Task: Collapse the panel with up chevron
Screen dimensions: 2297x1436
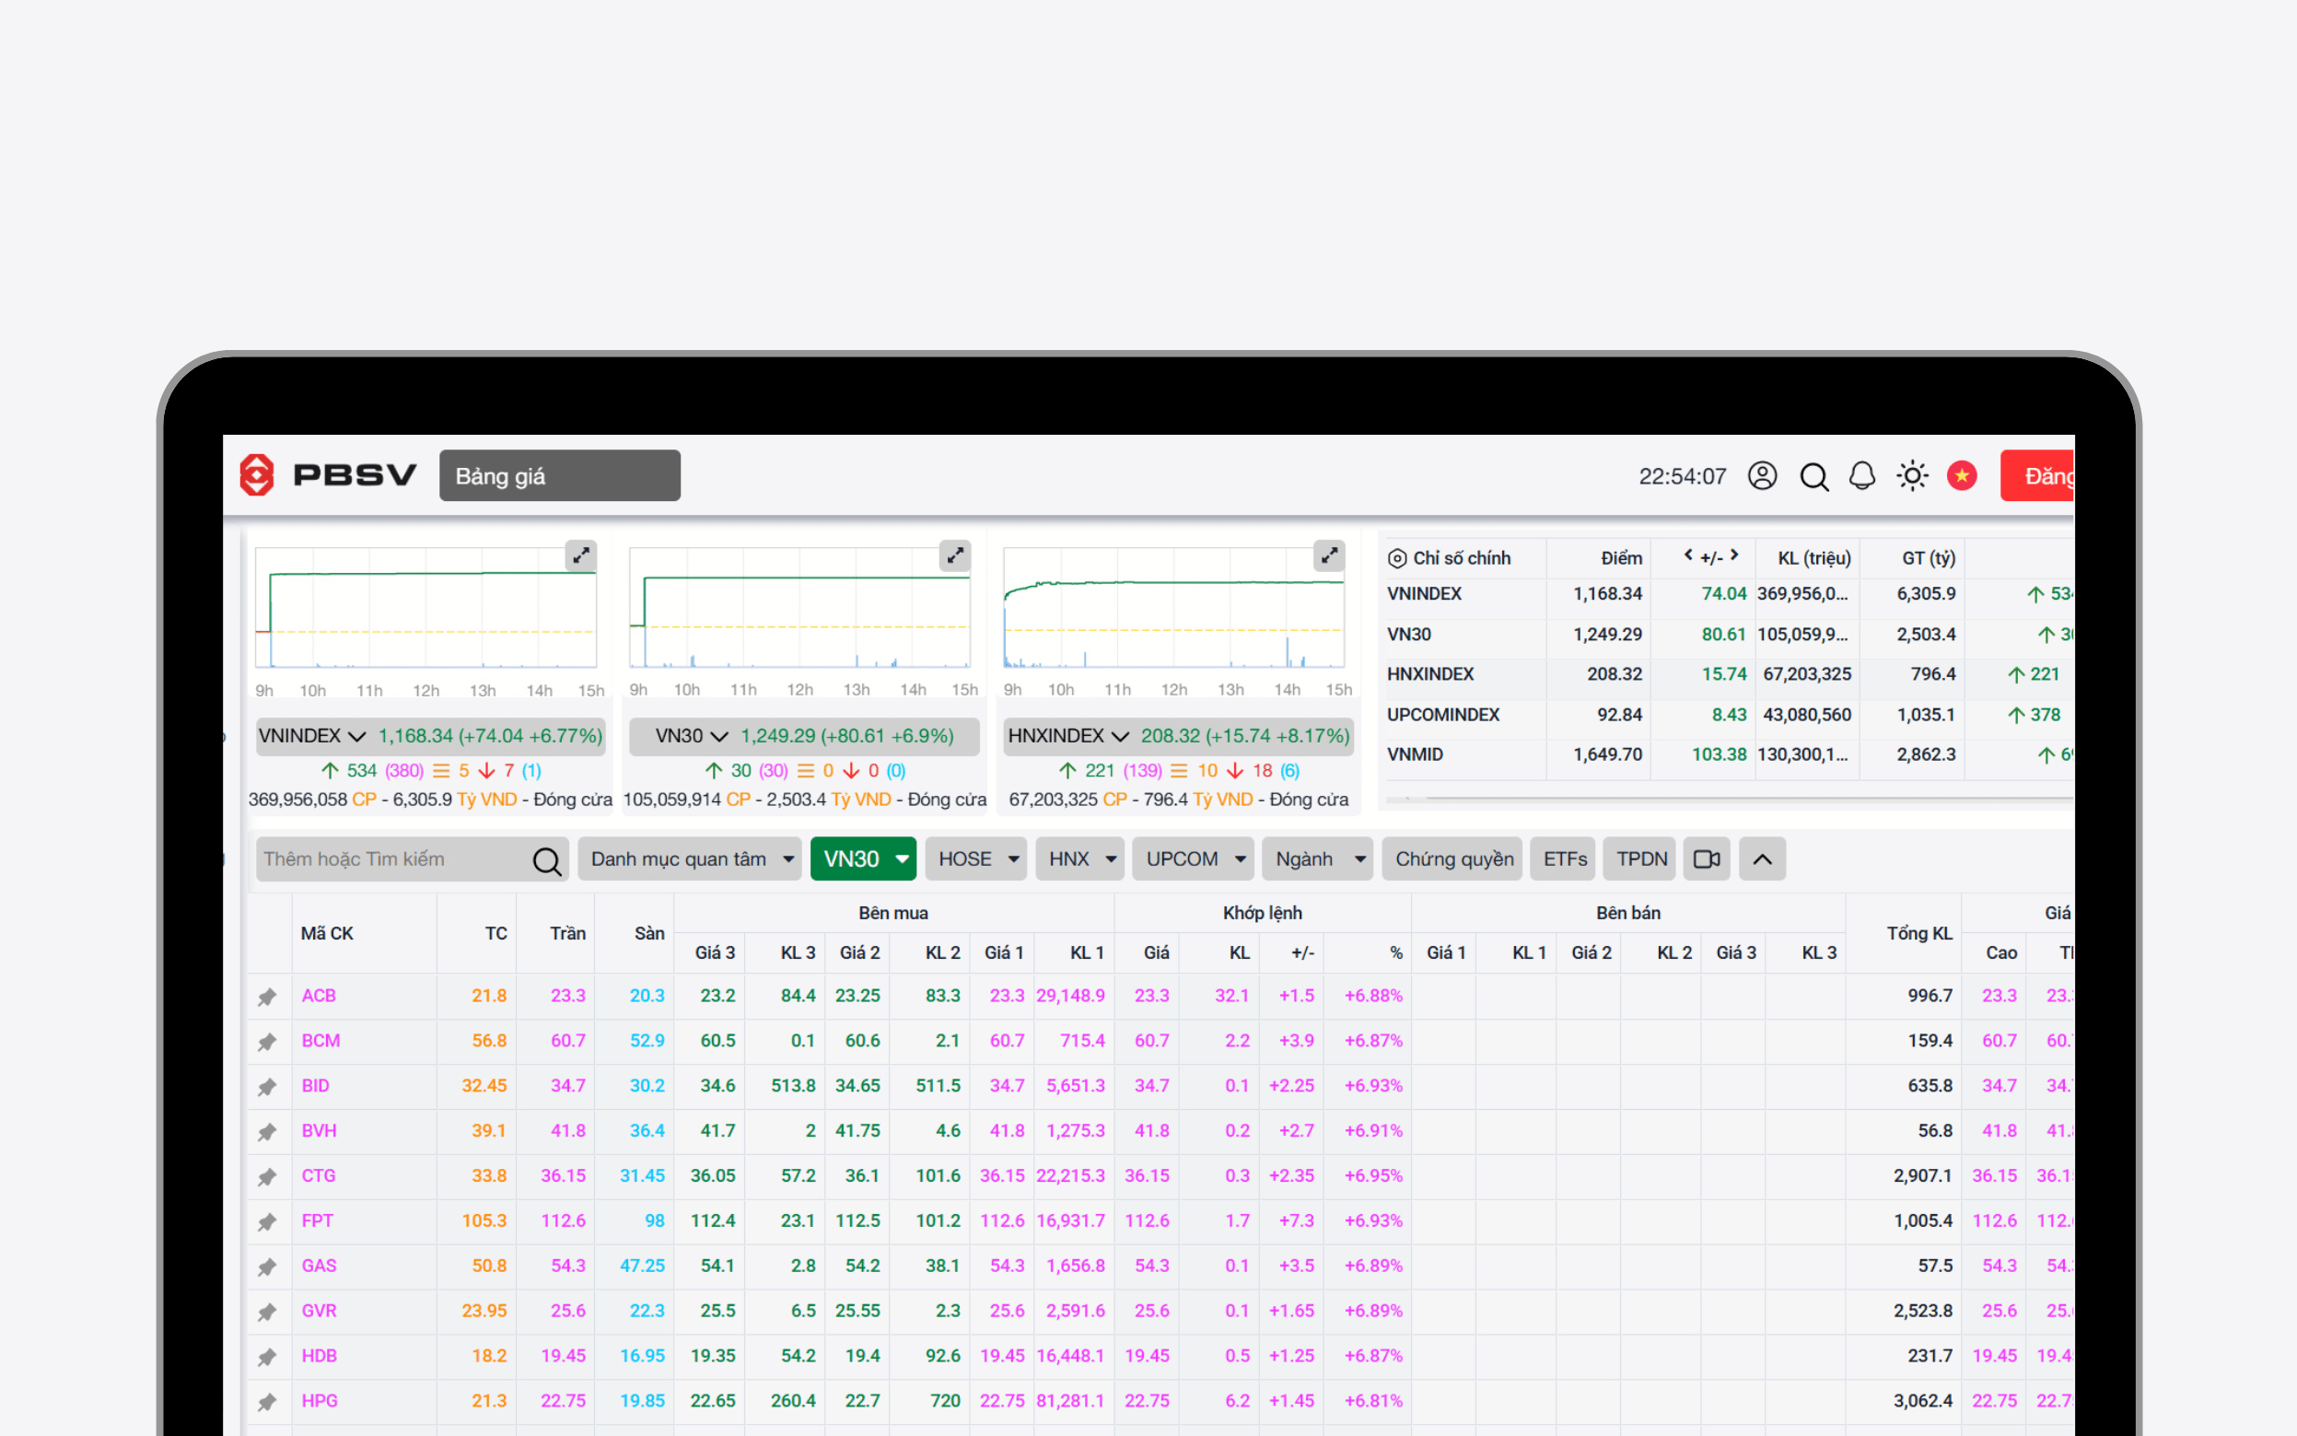Action: (1762, 858)
